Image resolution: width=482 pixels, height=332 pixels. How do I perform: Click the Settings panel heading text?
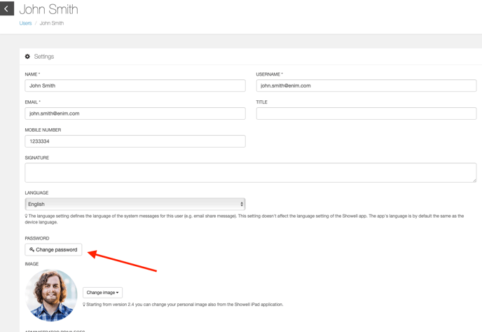pyautogui.click(x=44, y=57)
